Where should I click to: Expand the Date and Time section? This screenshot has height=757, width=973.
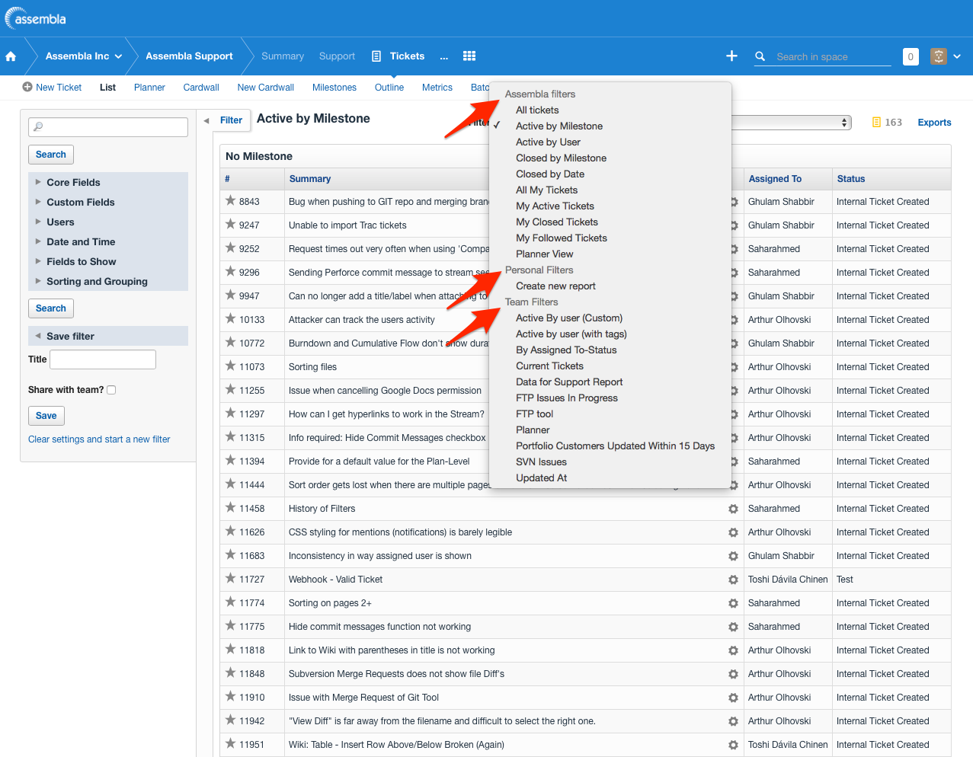click(108, 241)
